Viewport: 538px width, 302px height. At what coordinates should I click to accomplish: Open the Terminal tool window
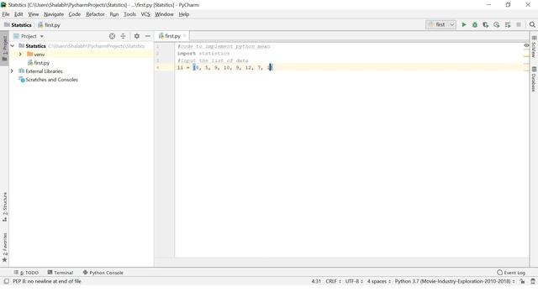pyautogui.click(x=61, y=273)
